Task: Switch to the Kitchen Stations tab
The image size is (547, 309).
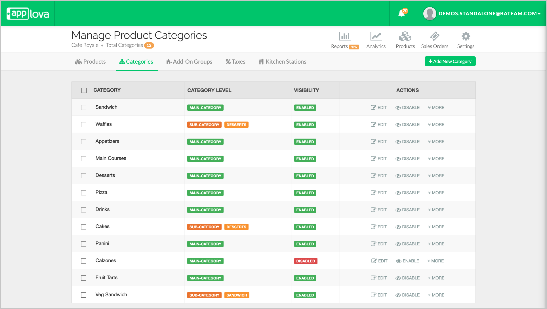Action: [282, 62]
